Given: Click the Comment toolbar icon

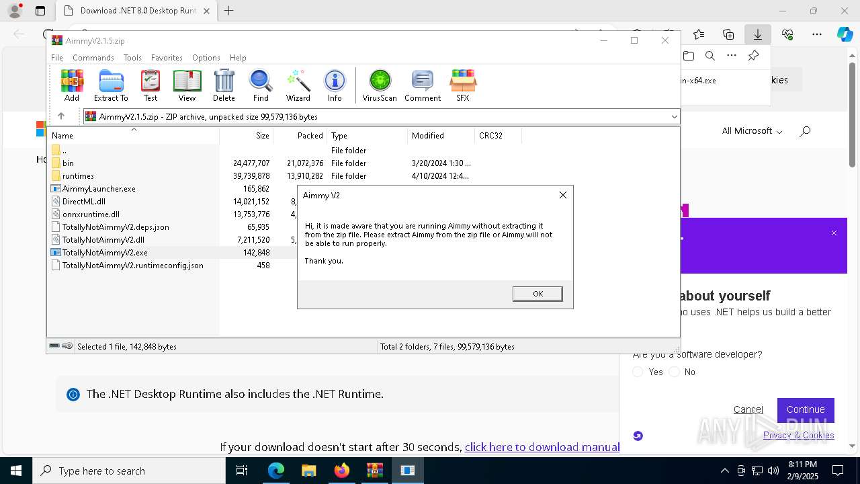Looking at the screenshot, I should click(x=423, y=85).
